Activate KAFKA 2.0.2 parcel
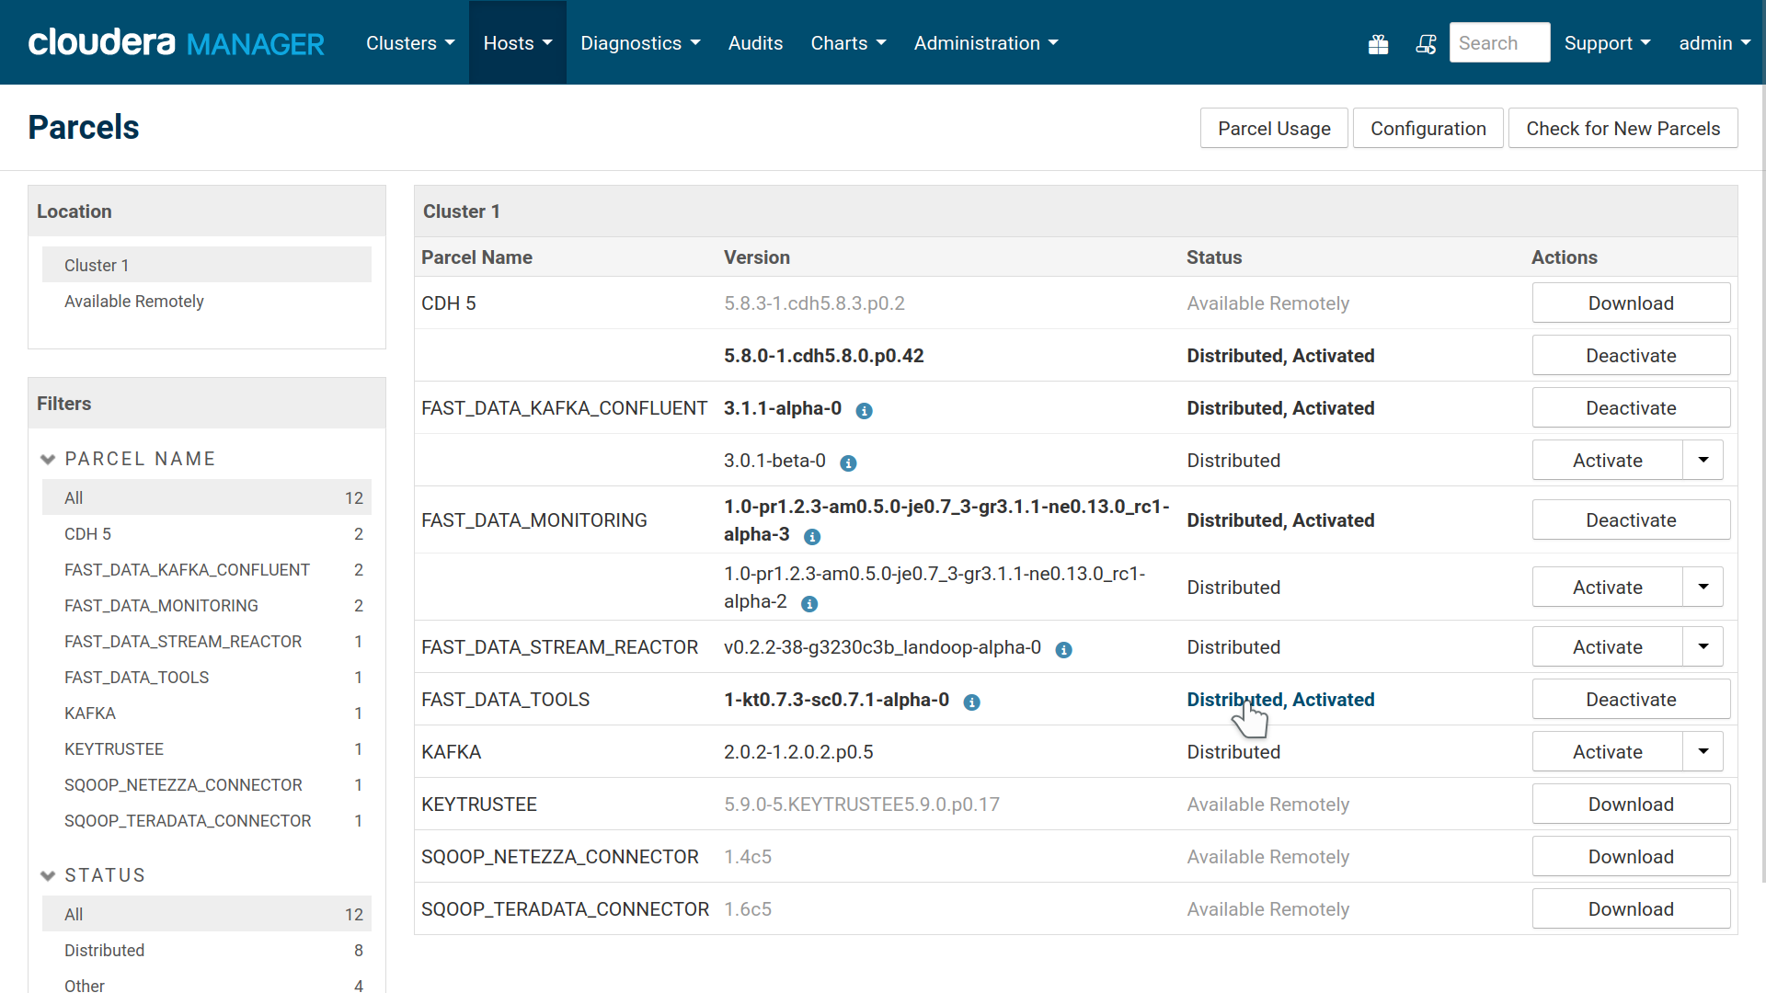Image resolution: width=1766 pixels, height=993 pixels. [x=1607, y=751]
